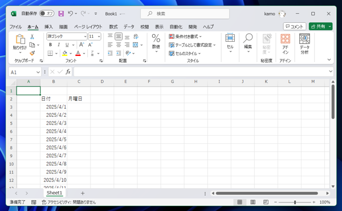342x211 pixels.
Task: Increase font size with large A icon
Action: coord(82,44)
